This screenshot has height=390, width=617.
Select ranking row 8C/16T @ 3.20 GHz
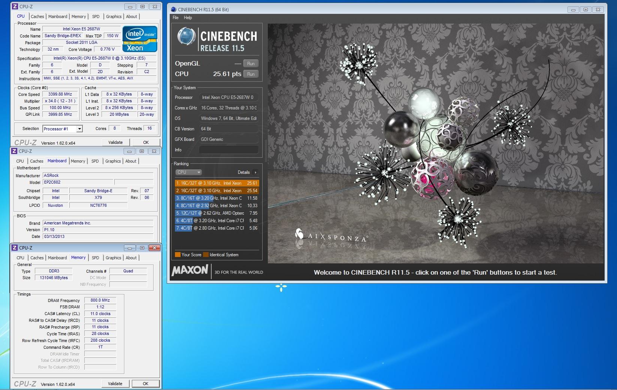pos(217,198)
